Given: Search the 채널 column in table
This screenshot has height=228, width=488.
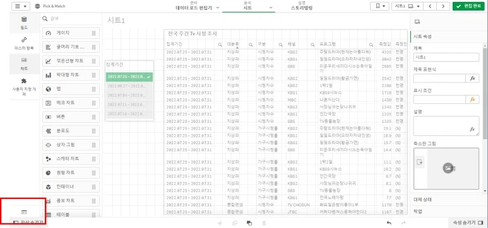Looking at the screenshot, I should click(312, 45).
